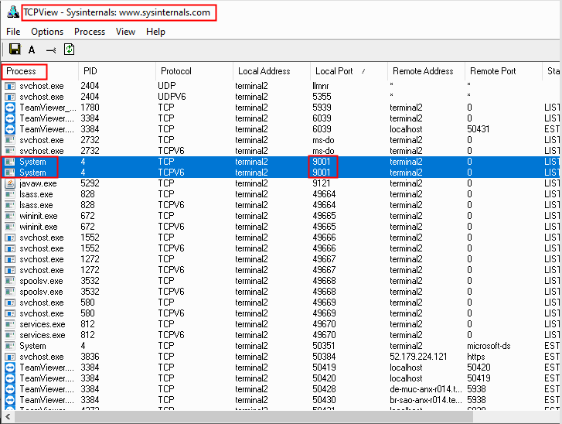Click remote port microsoft-ds cell
The image size is (562, 424).
coord(489,346)
